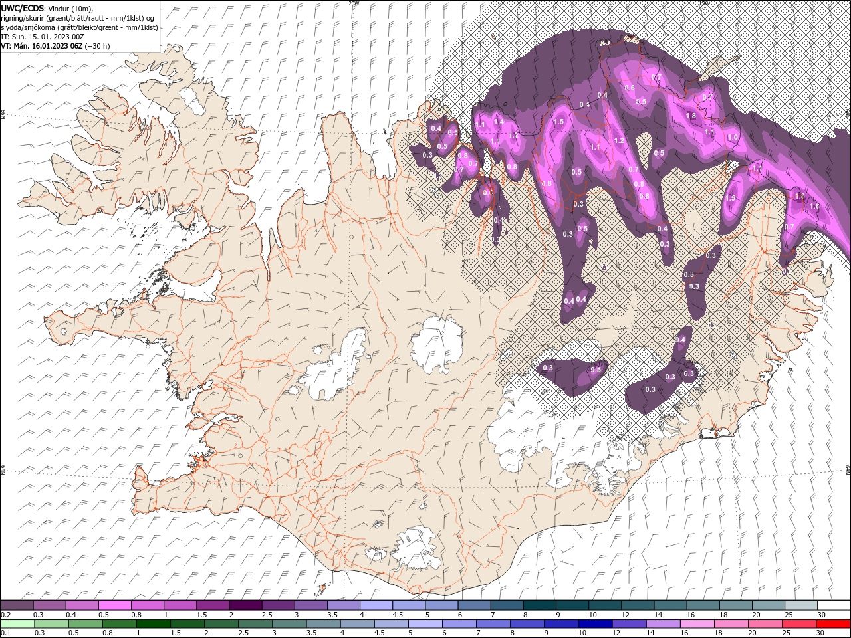Viewport: 851px width, 638px height.
Task: Click the 'UWC/ECDS: Vindur (10m)' title line
Action: click(x=47, y=8)
